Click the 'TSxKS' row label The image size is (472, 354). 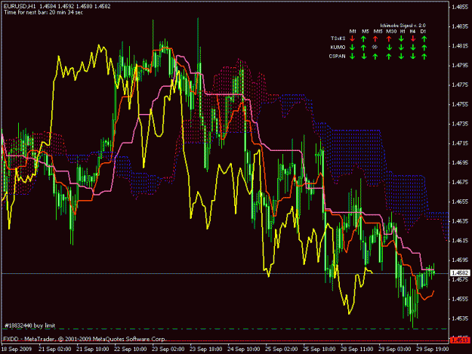[x=338, y=38]
